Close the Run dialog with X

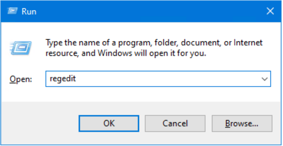pos(270,11)
